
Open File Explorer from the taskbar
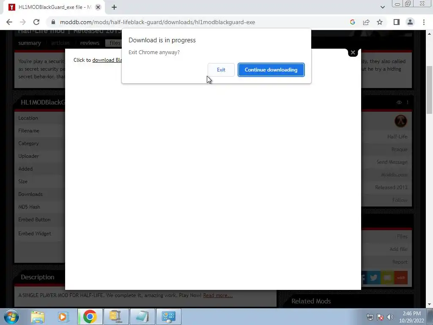pos(38,317)
